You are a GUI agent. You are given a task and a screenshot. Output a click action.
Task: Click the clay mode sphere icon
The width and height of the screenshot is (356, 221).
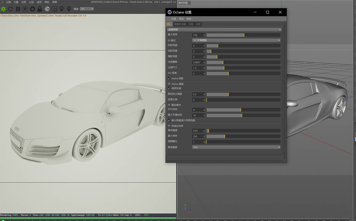(47, 9)
